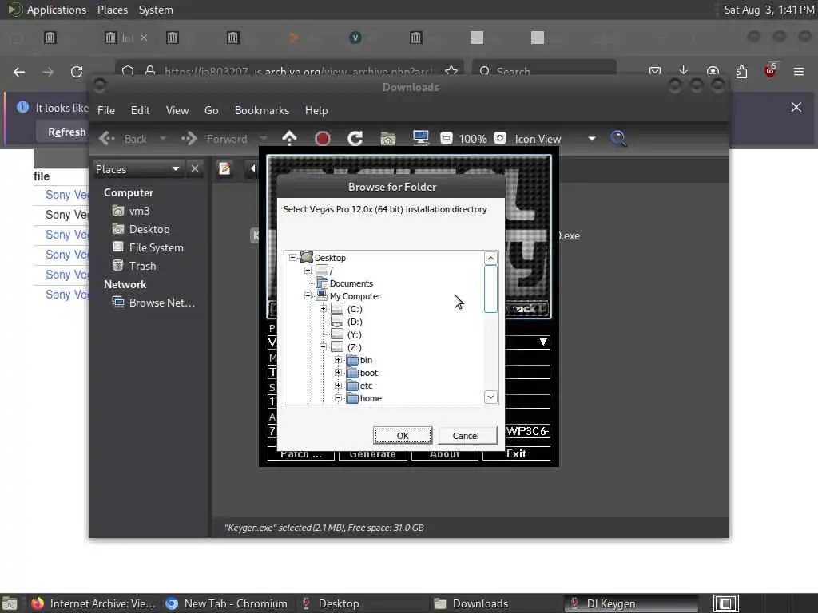This screenshot has height=613, width=818.
Task: Open keygen product dropdown arrow
Action: pos(543,342)
